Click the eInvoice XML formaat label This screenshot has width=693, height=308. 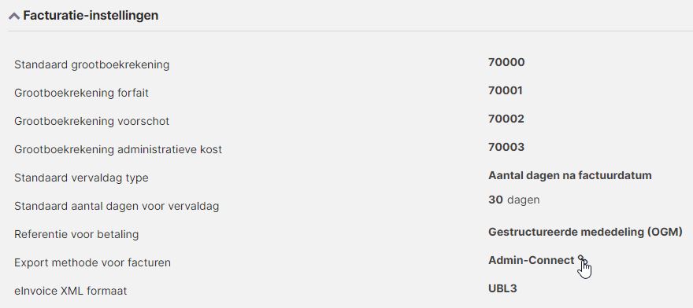71,291
